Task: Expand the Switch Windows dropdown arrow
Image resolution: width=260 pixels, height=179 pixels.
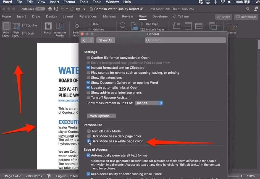Action: tap(219, 26)
